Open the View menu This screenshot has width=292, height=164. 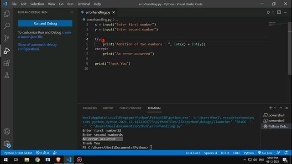[52, 4]
